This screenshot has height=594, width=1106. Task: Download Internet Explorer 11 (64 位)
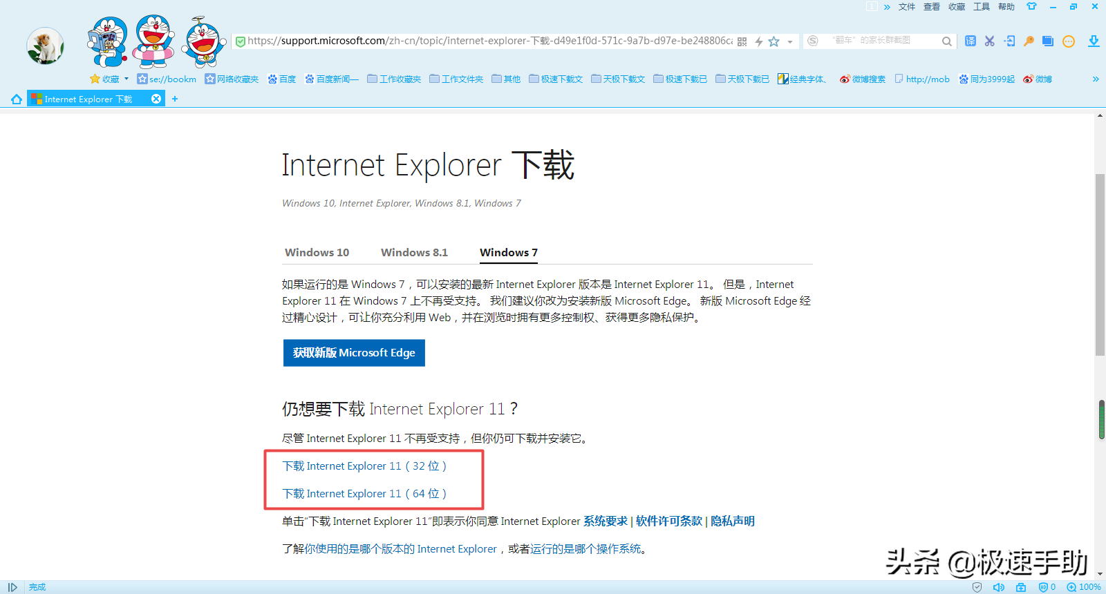(x=364, y=494)
